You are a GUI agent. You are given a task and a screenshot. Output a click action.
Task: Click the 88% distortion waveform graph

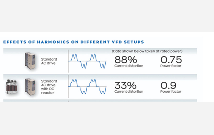[87, 61]
